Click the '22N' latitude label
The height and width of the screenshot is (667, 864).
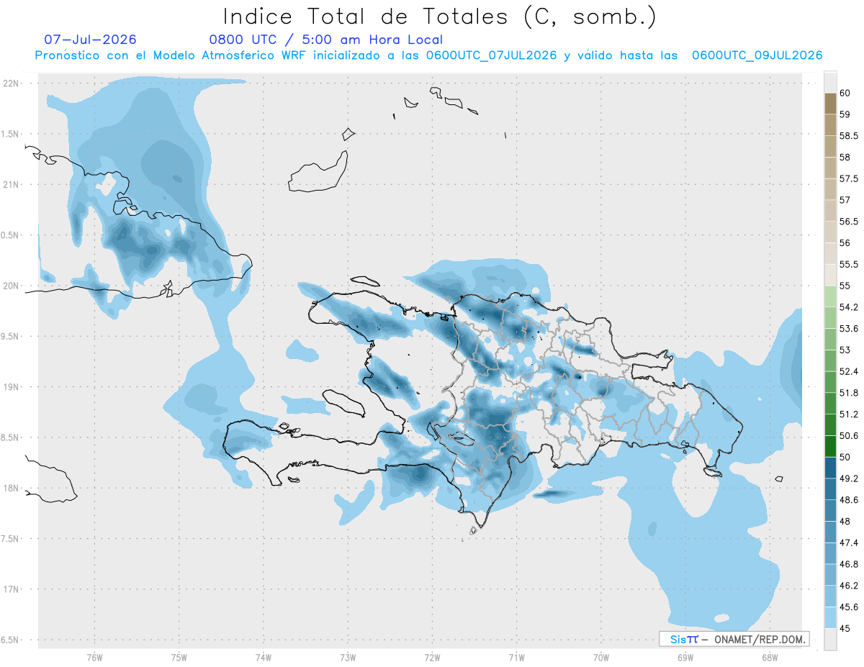[x=12, y=83]
